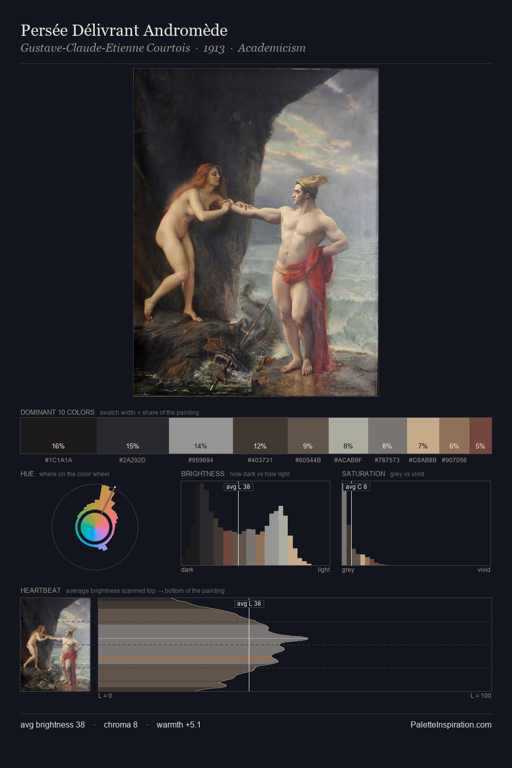Click the brightness histogram chart
The width and height of the screenshot is (512, 768).
pyautogui.click(x=255, y=523)
